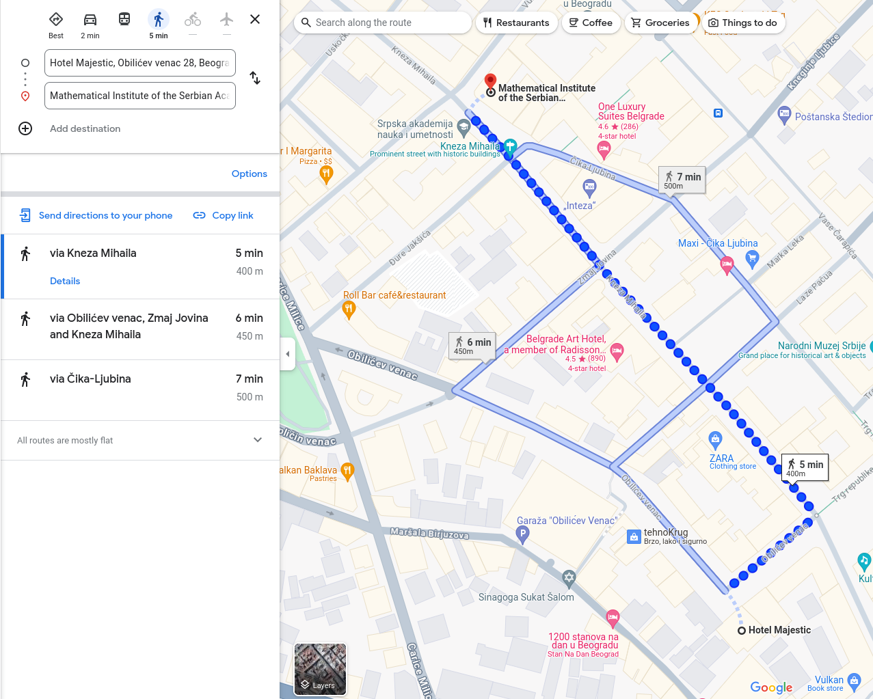Reverse starting point and destination
The image size is (873, 699).
coord(255,78)
